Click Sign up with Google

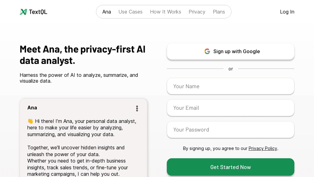(x=231, y=51)
